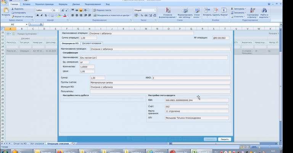Select column A header
Image resolution: width=293 pixels, height=153 pixels.
pyautogui.click(x=10, y=29)
